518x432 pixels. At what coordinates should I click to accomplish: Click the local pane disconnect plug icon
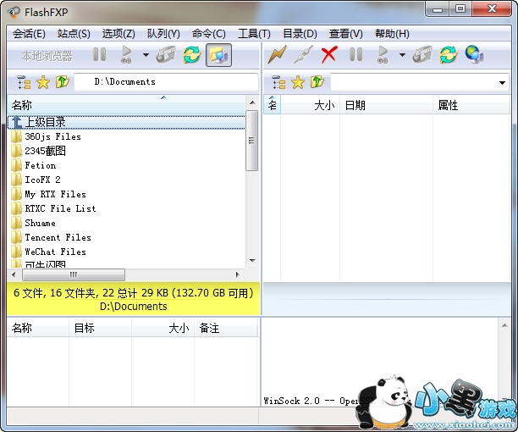[x=166, y=55]
